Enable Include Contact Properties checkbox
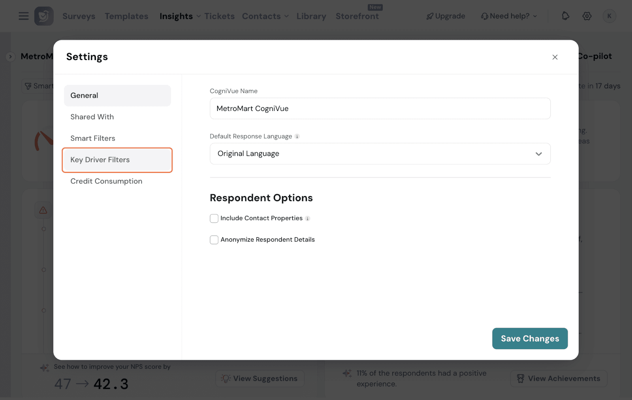 pyautogui.click(x=214, y=218)
